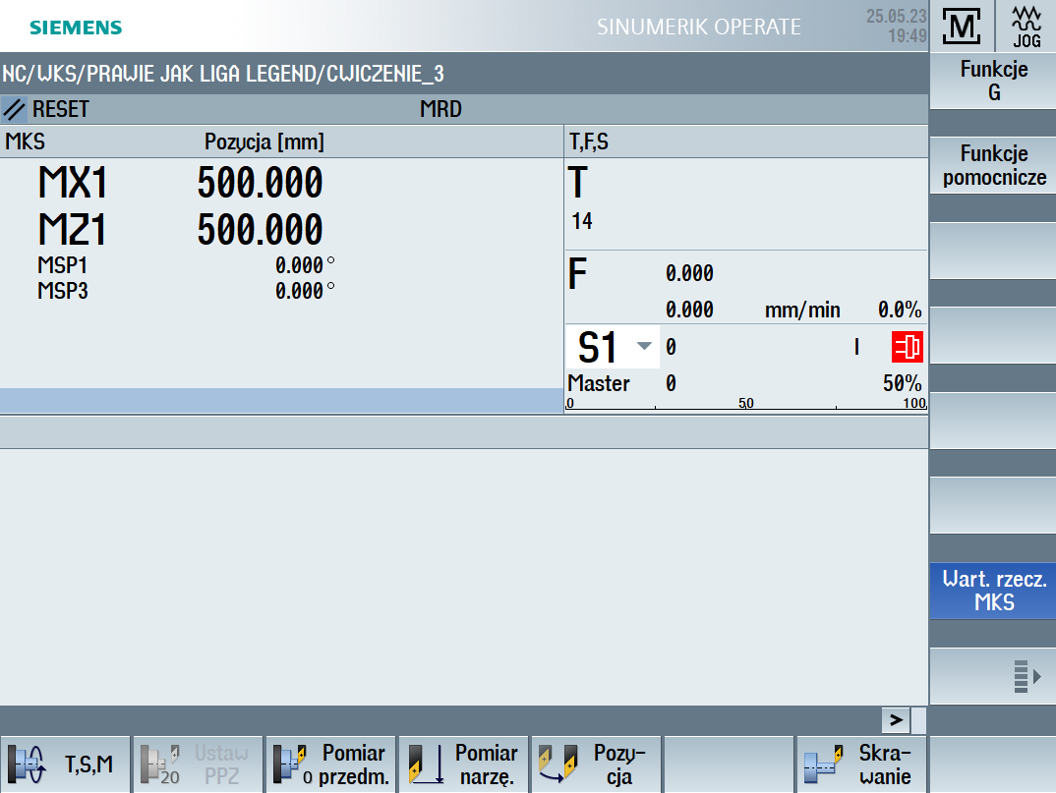Image resolution: width=1056 pixels, height=793 pixels.
Task: Click the spindle override scale bar
Action: pyautogui.click(x=746, y=403)
